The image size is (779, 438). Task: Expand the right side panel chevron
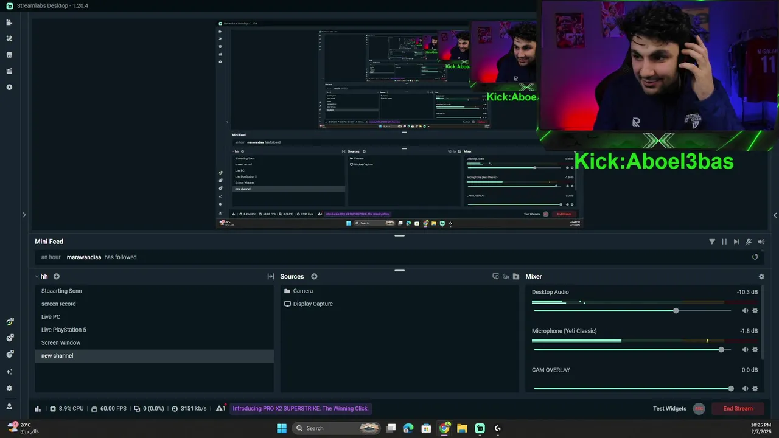[x=775, y=215]
